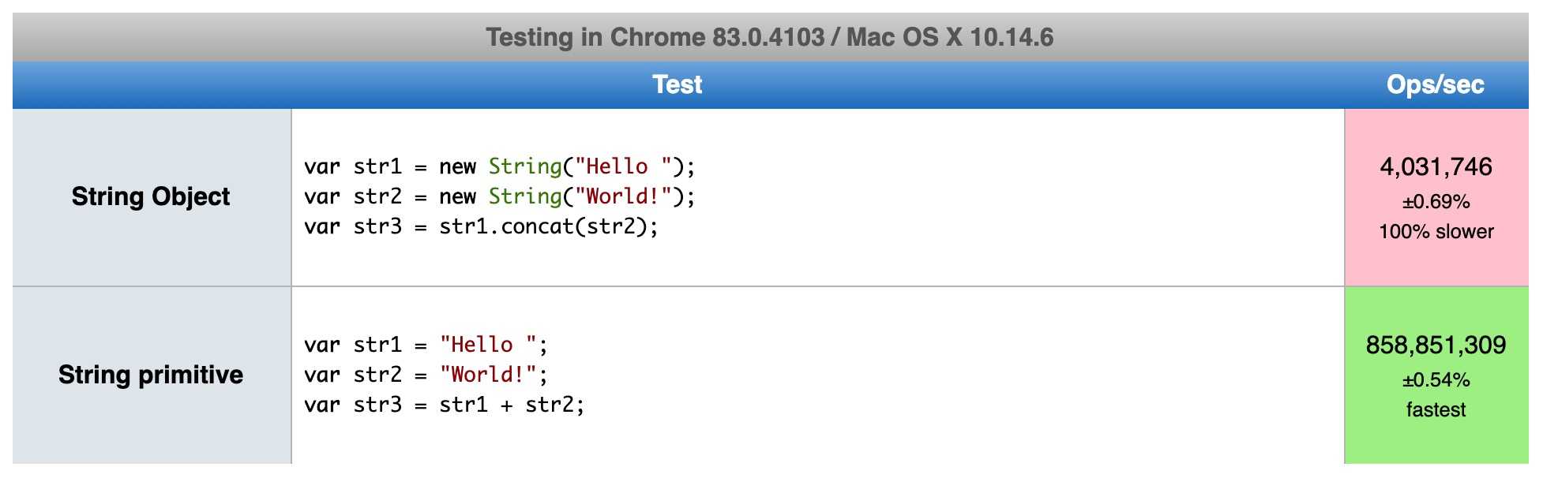Click the ±0.54% margin of error
The width and height of the screenshot is (1543, 478).
click(1436, 380)
